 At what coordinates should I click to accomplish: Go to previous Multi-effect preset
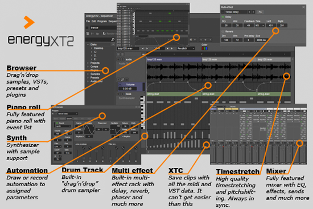(249, 12)
